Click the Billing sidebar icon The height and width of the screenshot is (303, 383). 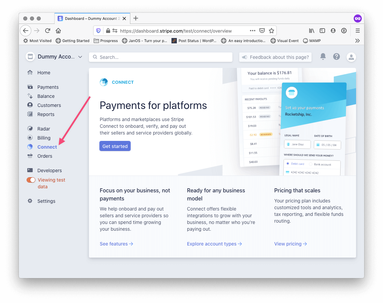coord(30,138)
